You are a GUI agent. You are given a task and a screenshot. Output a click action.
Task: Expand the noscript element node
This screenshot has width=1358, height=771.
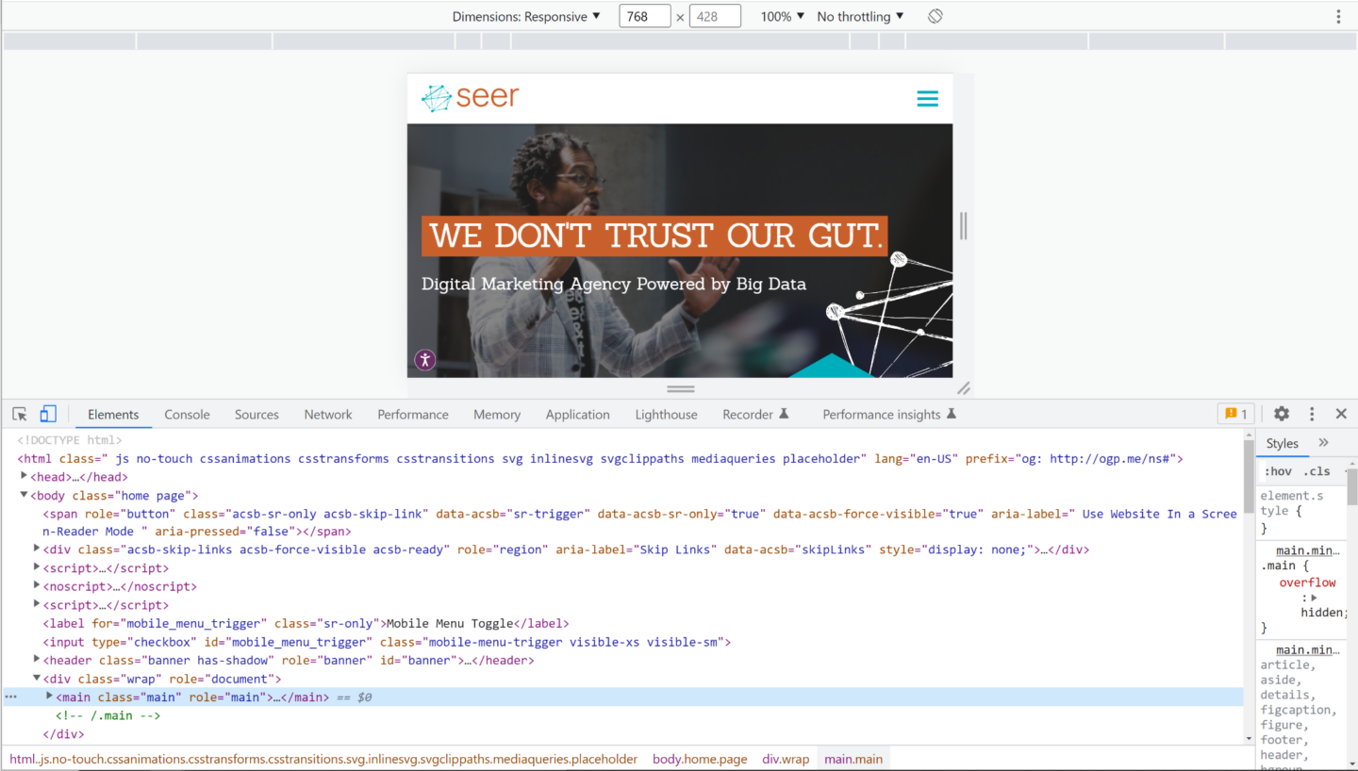tap(37, 585)
